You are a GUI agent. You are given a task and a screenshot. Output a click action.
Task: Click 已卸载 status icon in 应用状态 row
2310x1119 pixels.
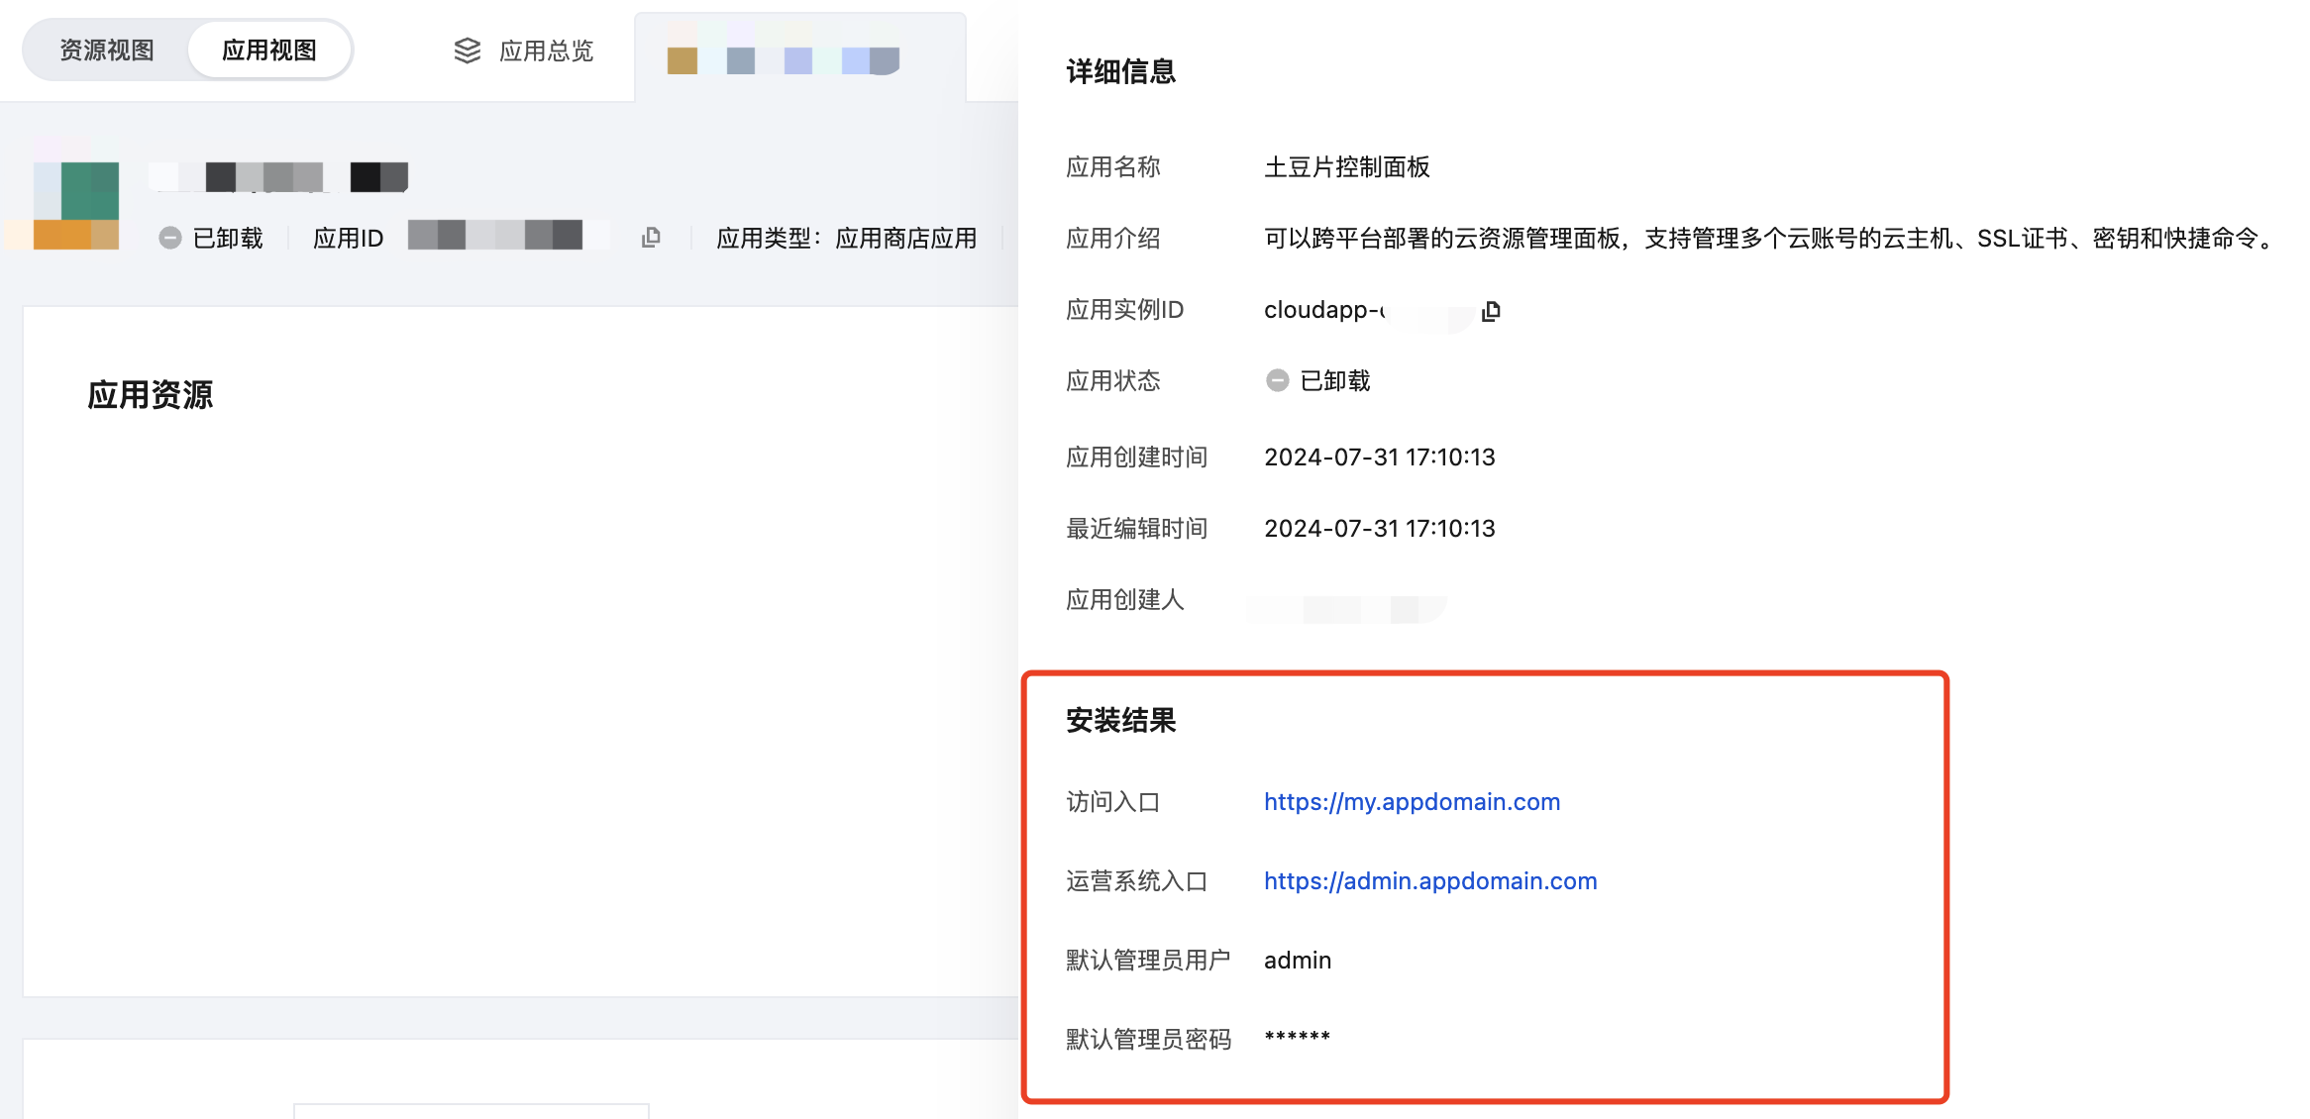tap(1277, 381)
